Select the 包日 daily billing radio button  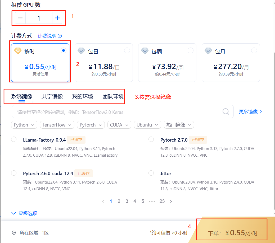pos(127,51)
